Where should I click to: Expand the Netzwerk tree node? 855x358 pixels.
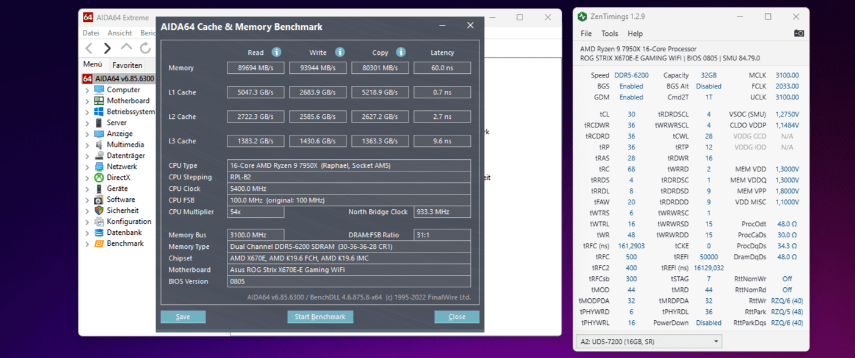[x=87, y=167]
